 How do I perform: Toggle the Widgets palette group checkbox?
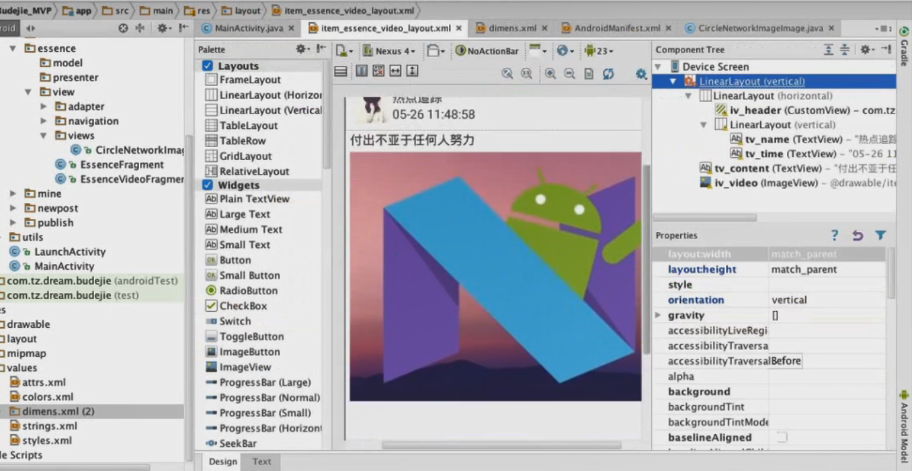tap(208, 185)
